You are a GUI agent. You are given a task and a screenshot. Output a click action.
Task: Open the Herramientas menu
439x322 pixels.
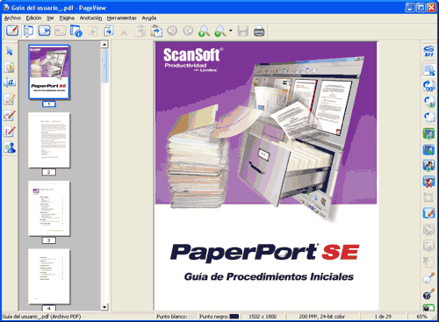122,18
